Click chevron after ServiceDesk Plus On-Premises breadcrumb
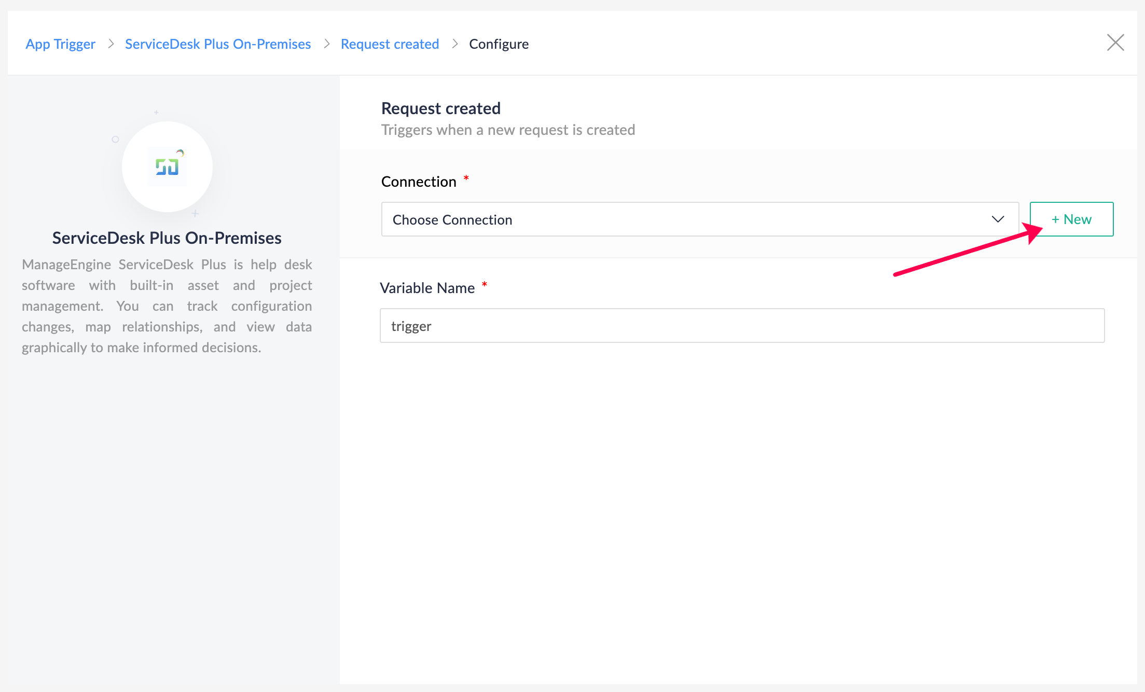This screenshot has height=692, width=1145. tap(326, 44)
